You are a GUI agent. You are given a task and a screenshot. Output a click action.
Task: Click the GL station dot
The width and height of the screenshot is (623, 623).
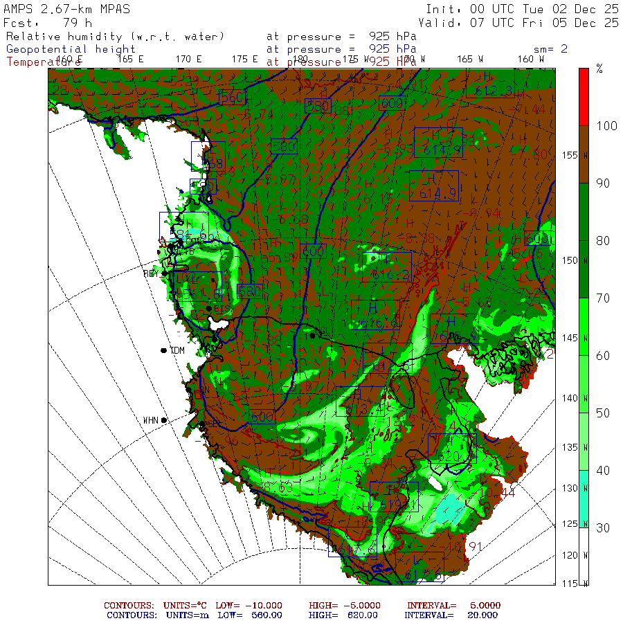[x=312, y=336]
